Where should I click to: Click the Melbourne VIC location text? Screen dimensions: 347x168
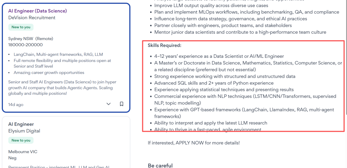point(23,152)
